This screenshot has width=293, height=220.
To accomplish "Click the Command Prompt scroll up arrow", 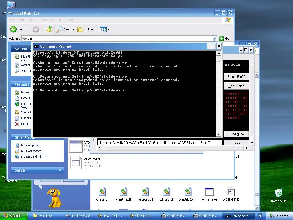I will tap(219, 53).
